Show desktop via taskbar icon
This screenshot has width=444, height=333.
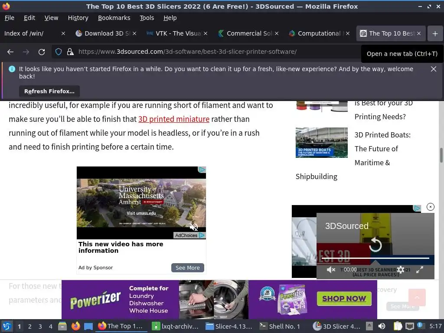coord(88,326)
